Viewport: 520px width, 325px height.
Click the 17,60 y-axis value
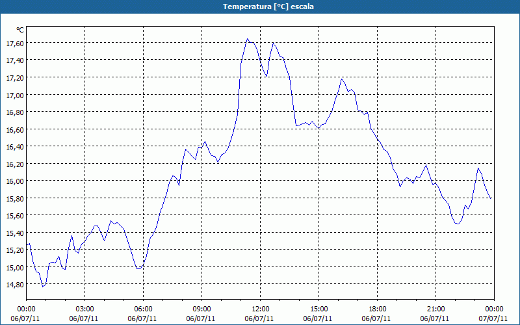tap(15, 44)
